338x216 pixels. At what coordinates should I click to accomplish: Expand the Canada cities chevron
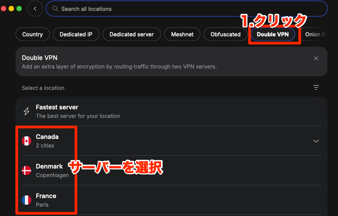click(316, 141)
